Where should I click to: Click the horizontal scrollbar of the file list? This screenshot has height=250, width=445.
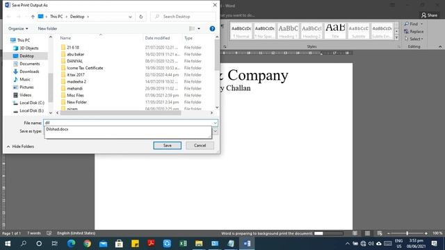click(x=120, y=112)
